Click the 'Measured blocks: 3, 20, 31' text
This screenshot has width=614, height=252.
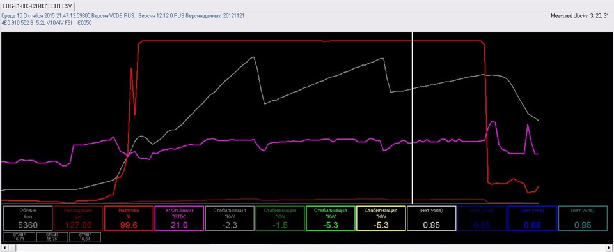[579, 16]
